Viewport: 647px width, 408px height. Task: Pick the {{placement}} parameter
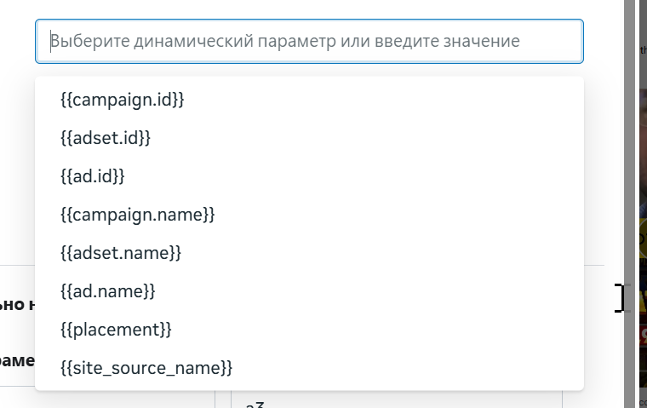[x=117, y=330]
